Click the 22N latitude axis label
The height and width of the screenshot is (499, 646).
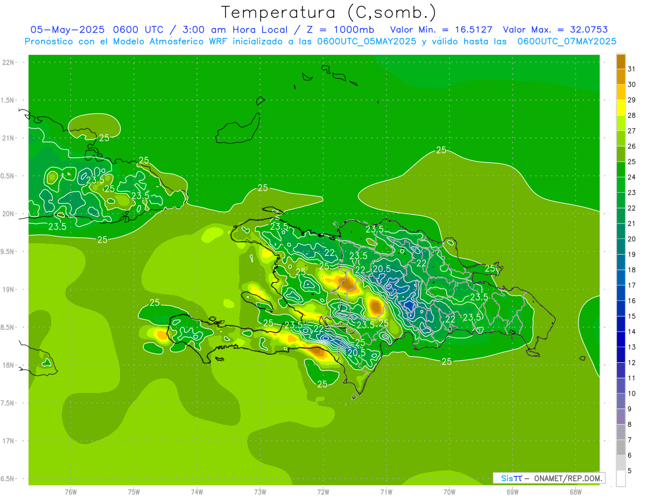tap(9, 62)
